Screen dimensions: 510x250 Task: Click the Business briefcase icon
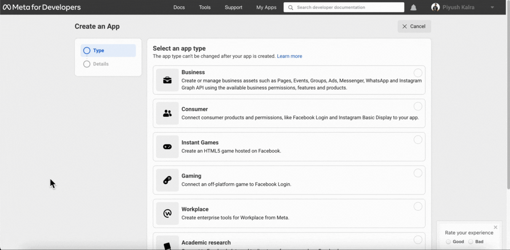click(x=167, y=80)
